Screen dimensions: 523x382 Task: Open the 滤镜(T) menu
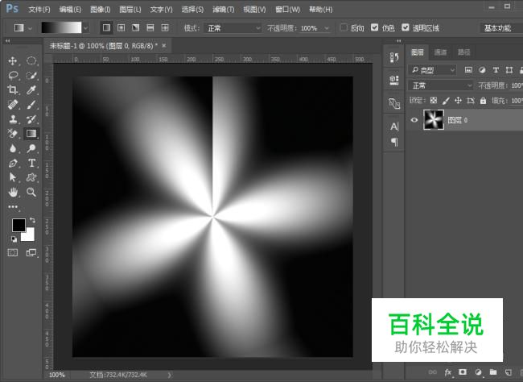[x=224, y=10]
